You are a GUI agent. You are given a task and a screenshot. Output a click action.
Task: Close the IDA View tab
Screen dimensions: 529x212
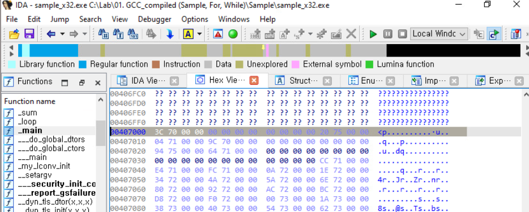click(174, 81)
